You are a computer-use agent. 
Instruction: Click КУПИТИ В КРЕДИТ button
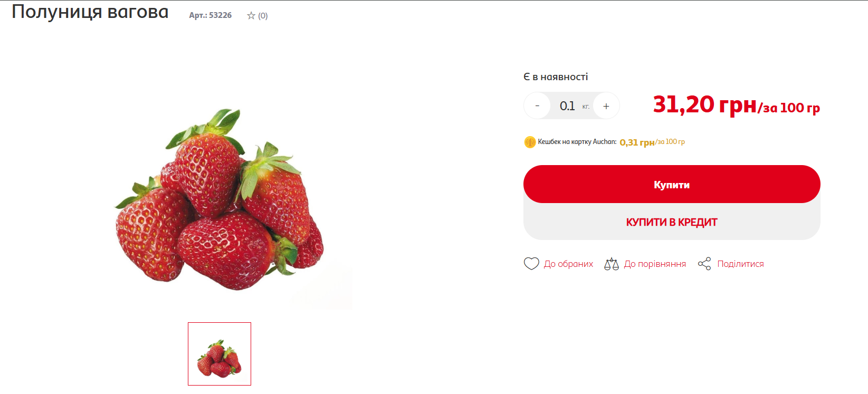tap(672, 222)
